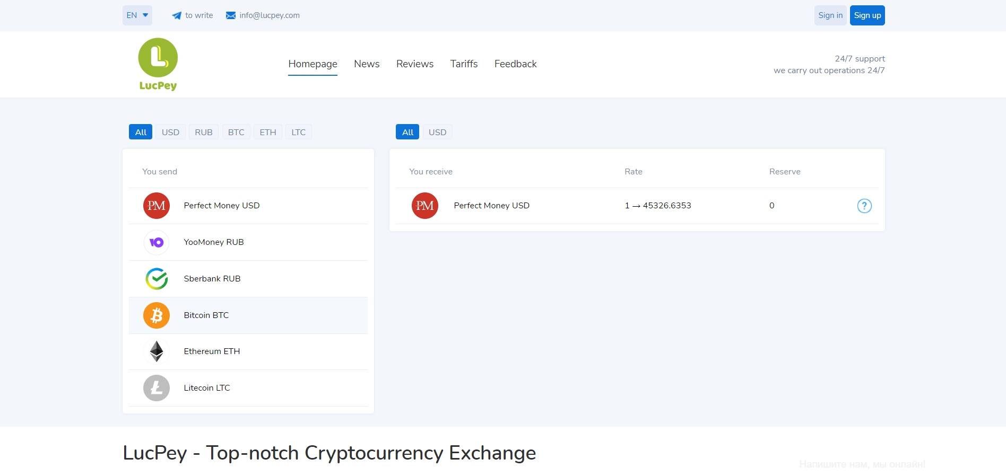The height and width of the screenshot is (476, 1006).
Task: Click the 'You receive' heading
Action: (431, 172)
